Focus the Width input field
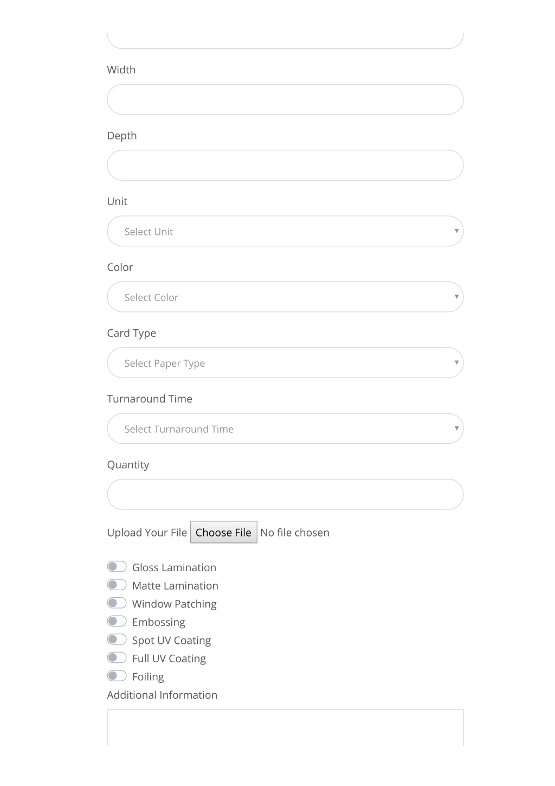 pyautogui.click(x=285, y=99)
